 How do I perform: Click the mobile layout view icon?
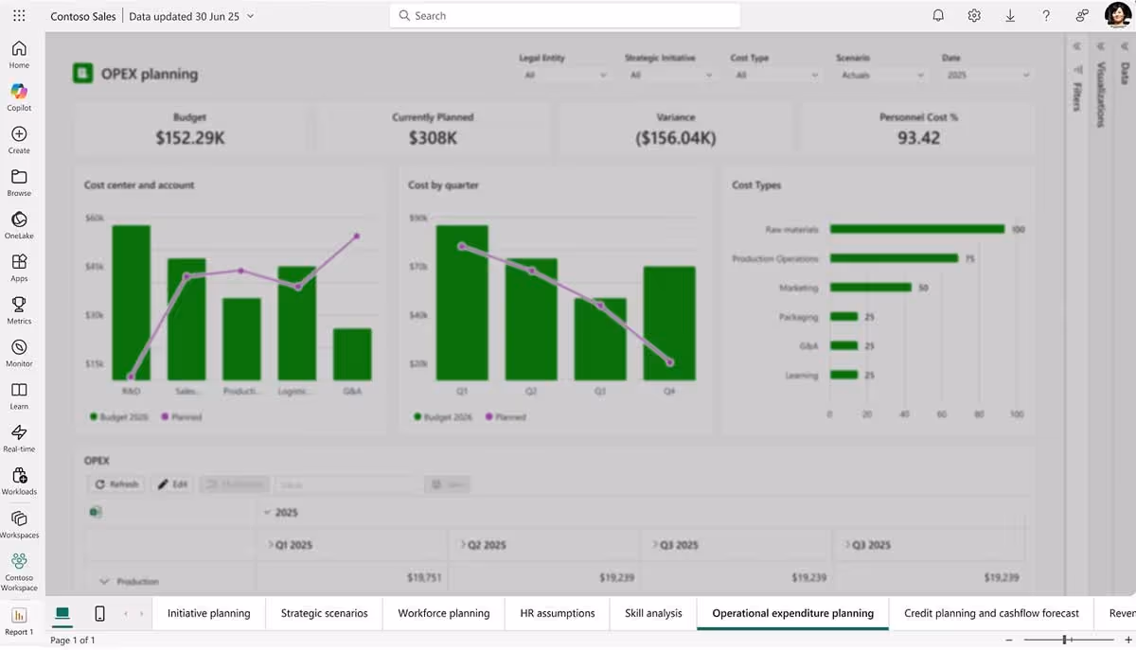point(98,613)
